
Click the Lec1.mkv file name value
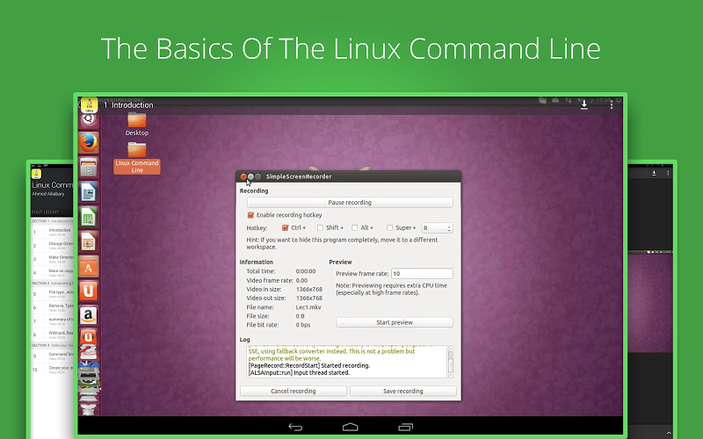[308, 307]
